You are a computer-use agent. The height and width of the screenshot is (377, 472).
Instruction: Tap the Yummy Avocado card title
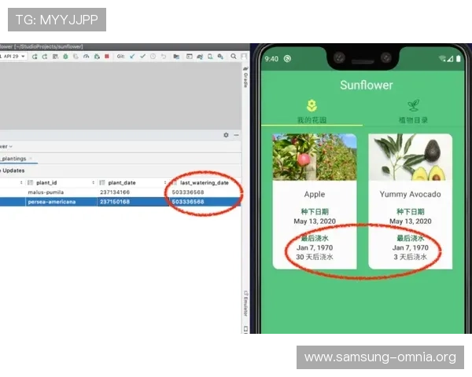pos(411,194)
